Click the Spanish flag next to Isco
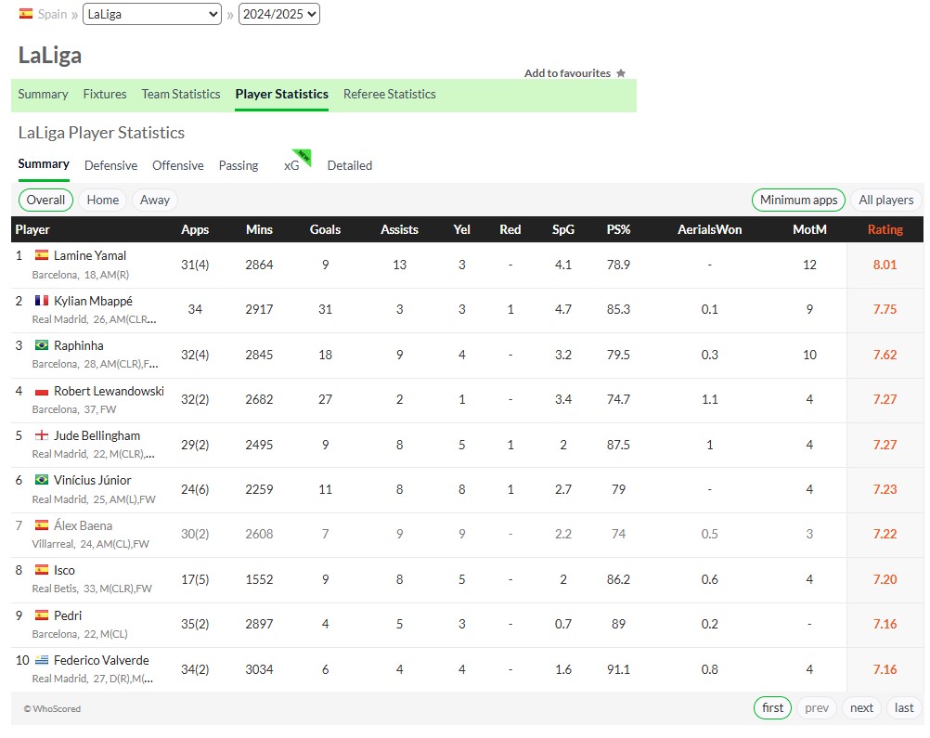Screen dimensions: 930x738 pos(42,570)
